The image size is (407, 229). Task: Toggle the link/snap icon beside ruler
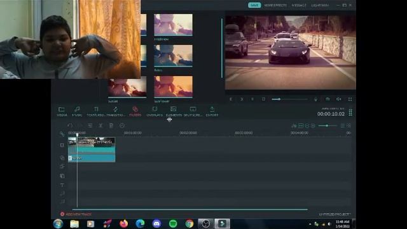62,134
